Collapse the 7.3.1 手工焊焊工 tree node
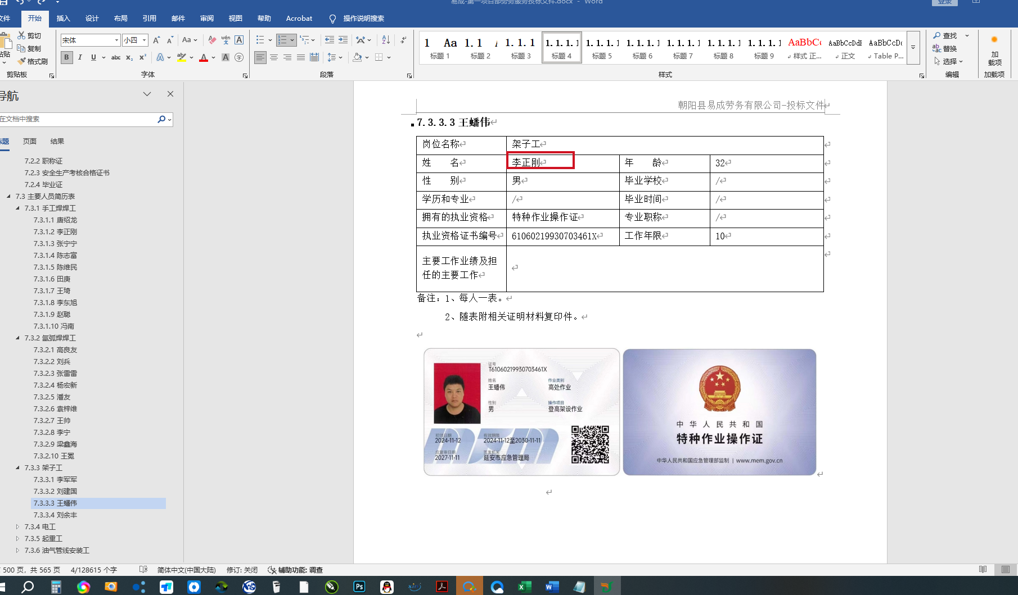 tap(17, 208)
